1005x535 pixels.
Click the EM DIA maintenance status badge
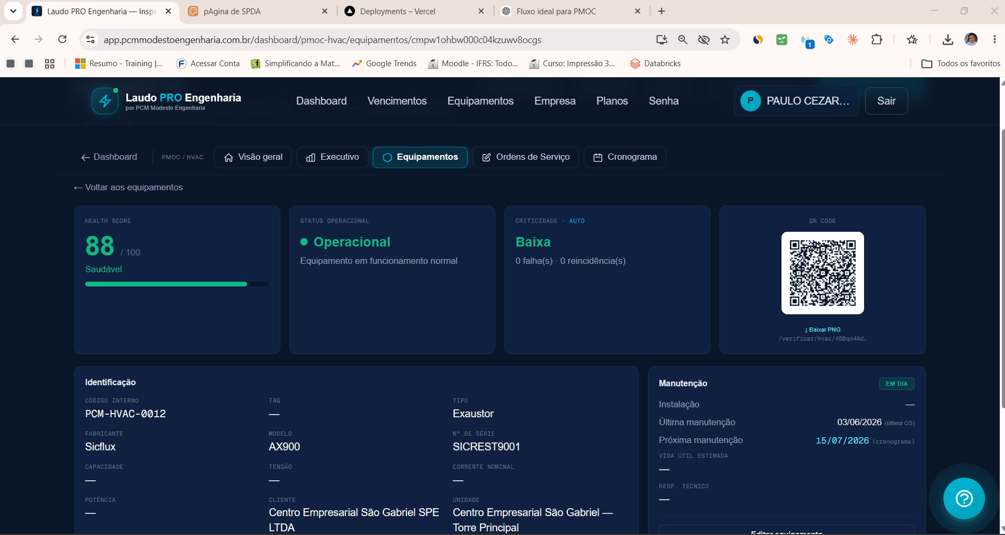[x=897, y=384]
